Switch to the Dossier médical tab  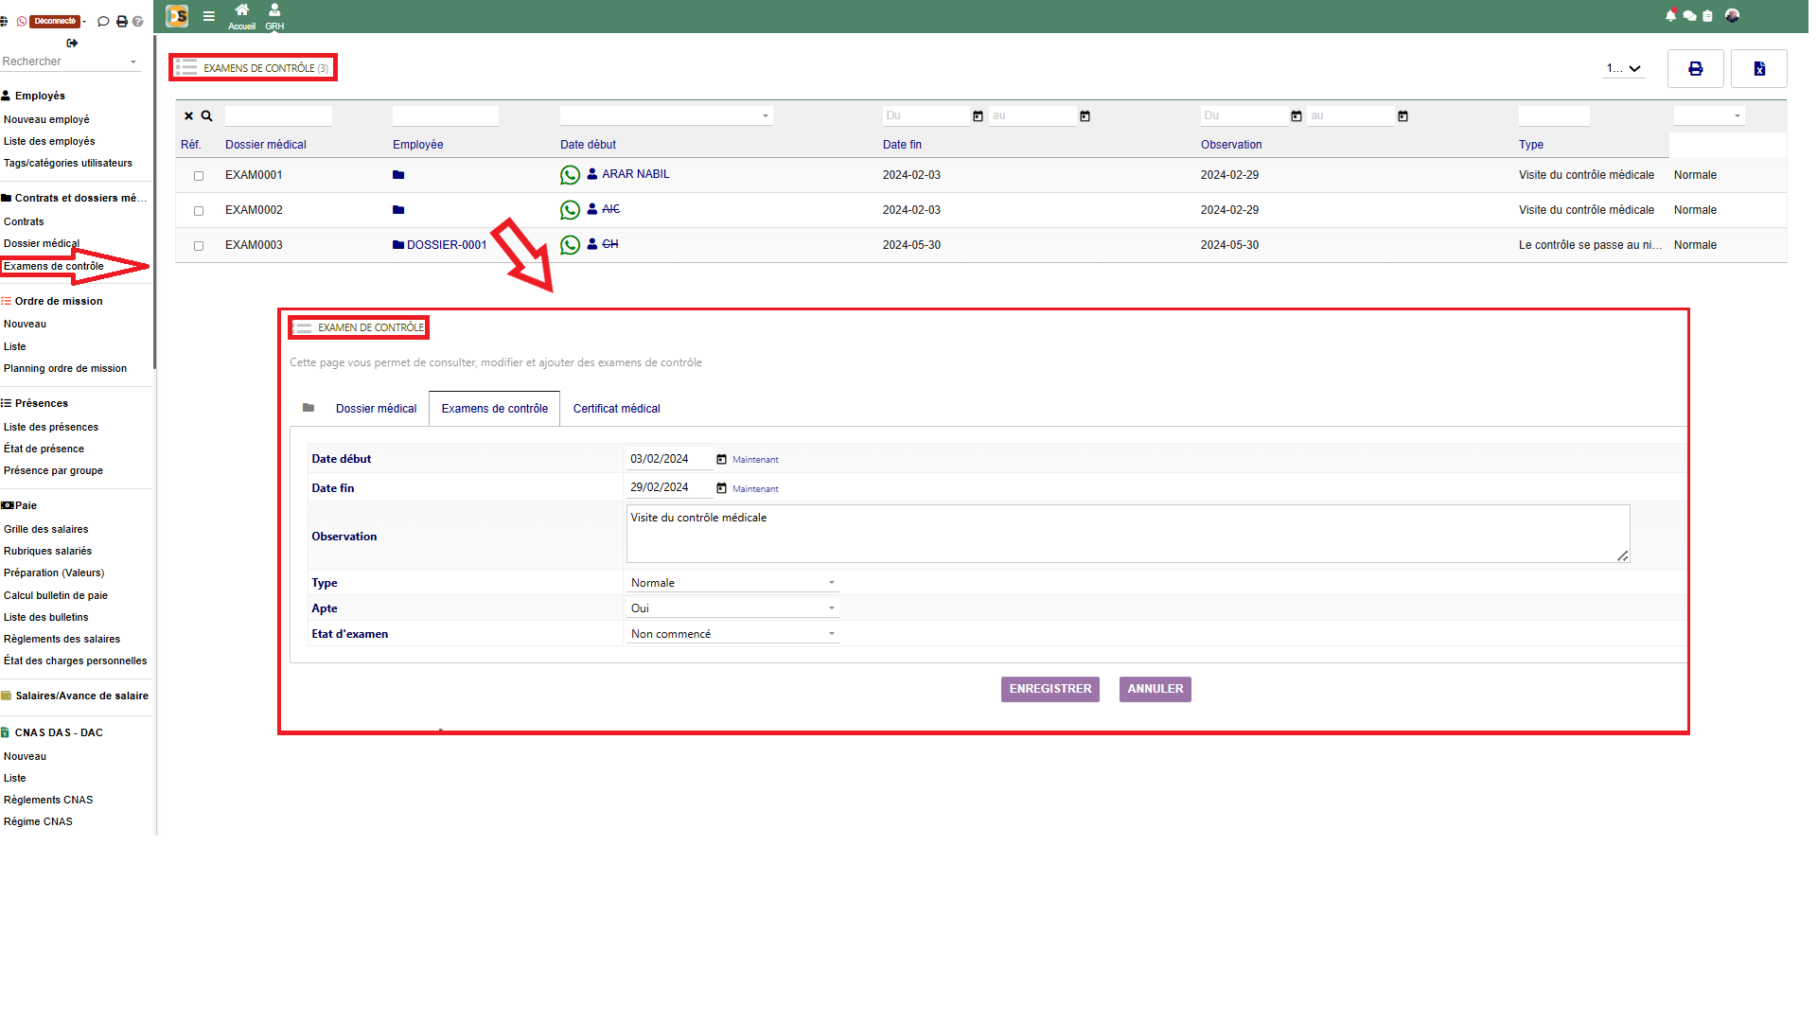point(376,409)
